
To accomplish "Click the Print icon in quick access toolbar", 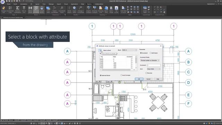I will (x=17, y=1).
